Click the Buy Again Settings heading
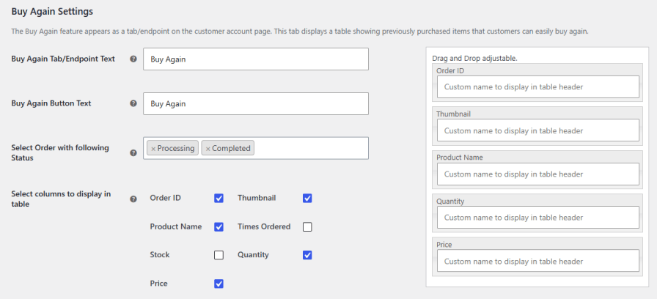 52,12
